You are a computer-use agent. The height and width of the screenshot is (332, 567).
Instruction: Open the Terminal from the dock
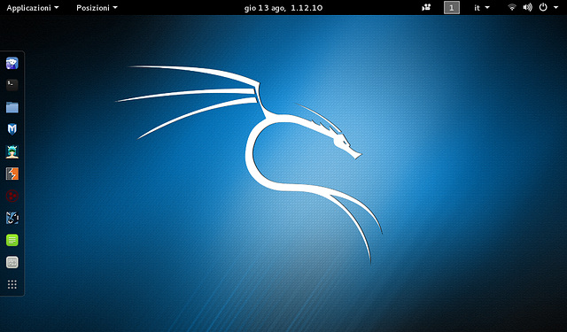tap(12, 85)
